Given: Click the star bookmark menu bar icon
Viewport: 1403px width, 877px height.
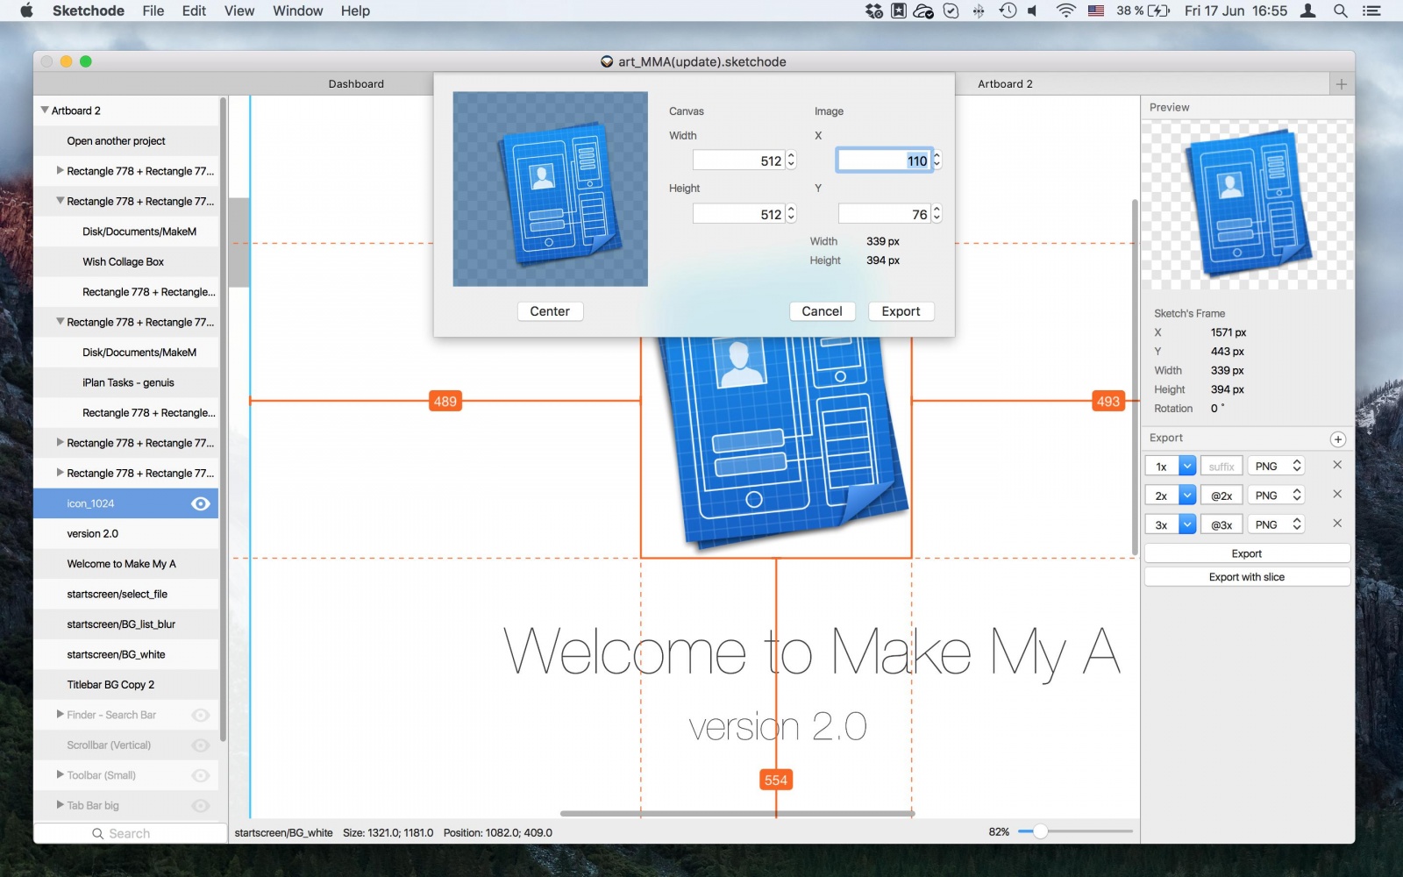Looking at the screenshot, I should pyautogui.click(x=899, y=11).
